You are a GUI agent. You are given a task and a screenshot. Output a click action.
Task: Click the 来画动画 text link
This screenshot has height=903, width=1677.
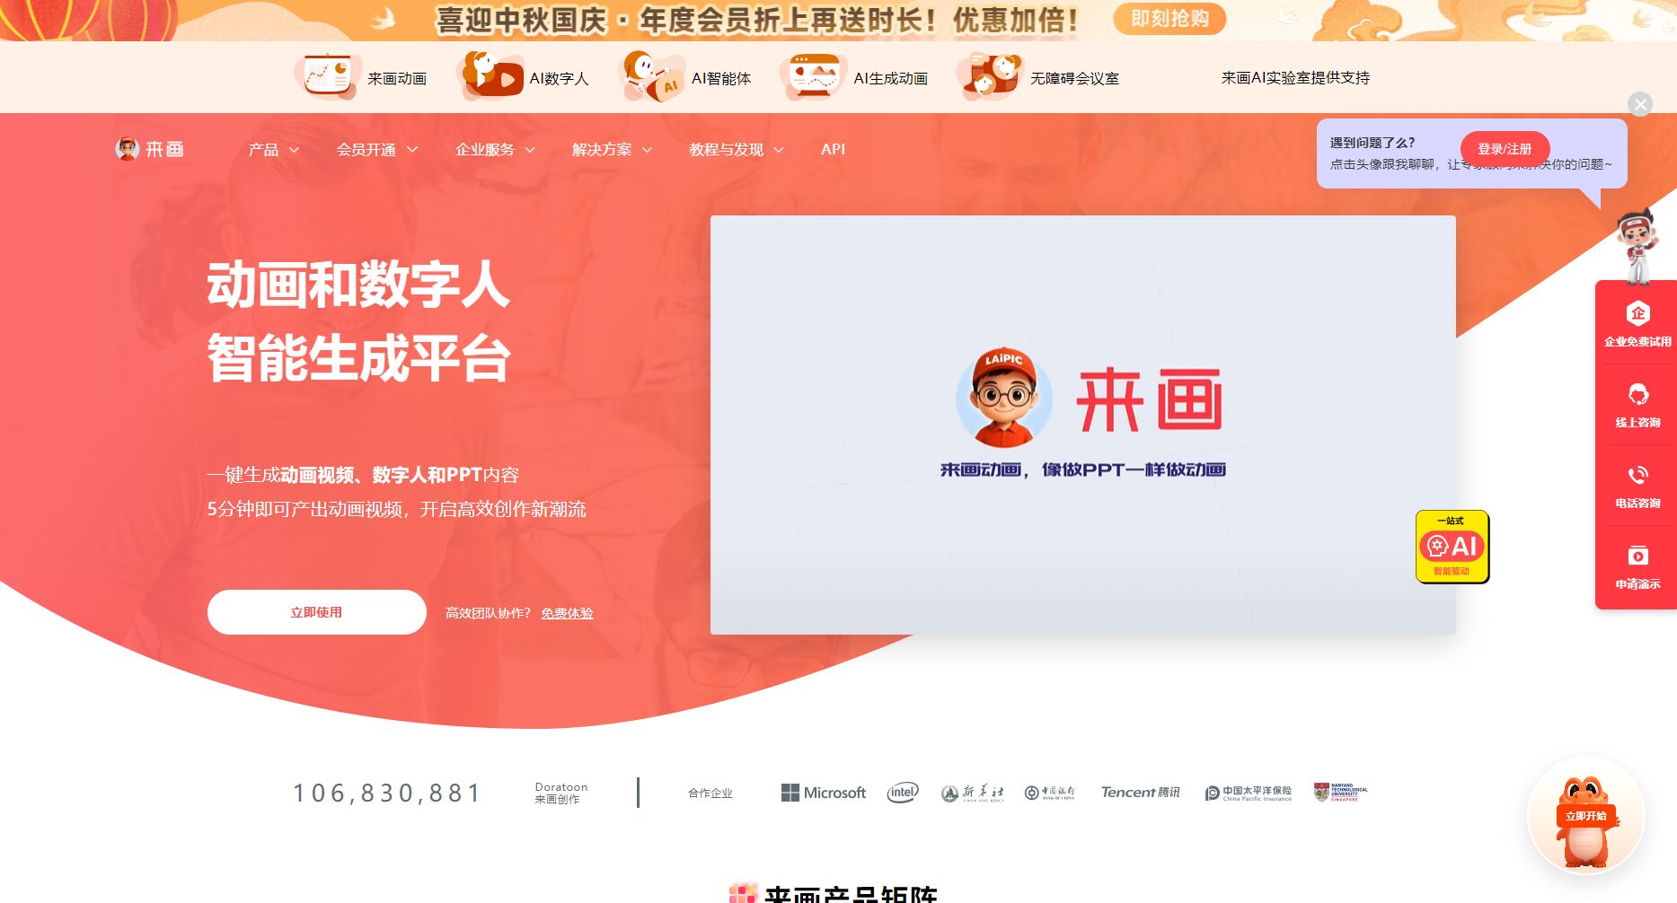click(397, 79)
